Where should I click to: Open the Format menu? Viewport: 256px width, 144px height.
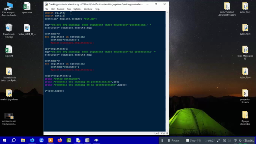pyautogui.click(x=60, y=9)
